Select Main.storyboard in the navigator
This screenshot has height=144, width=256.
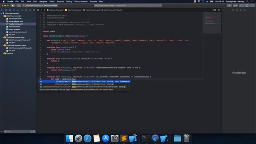[14, 27]
